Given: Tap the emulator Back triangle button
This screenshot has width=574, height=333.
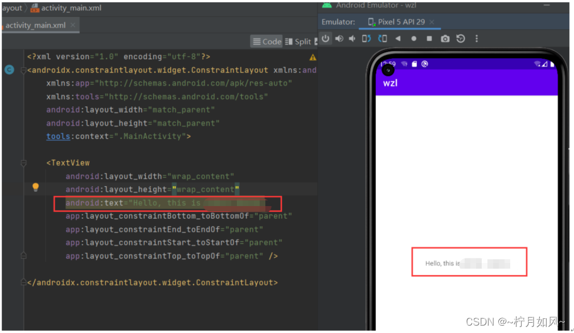Looking at the screenshot, I should [398, 39].
